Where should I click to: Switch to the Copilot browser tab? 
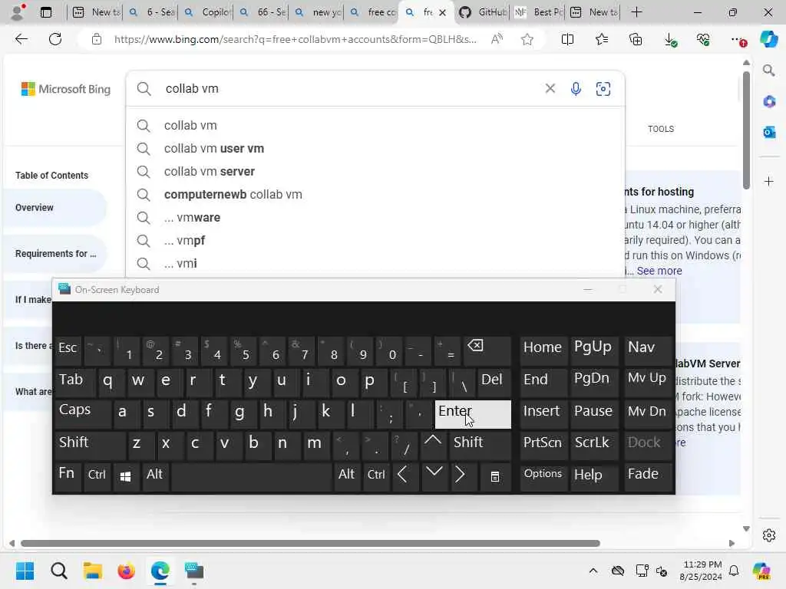click(206, 12)
